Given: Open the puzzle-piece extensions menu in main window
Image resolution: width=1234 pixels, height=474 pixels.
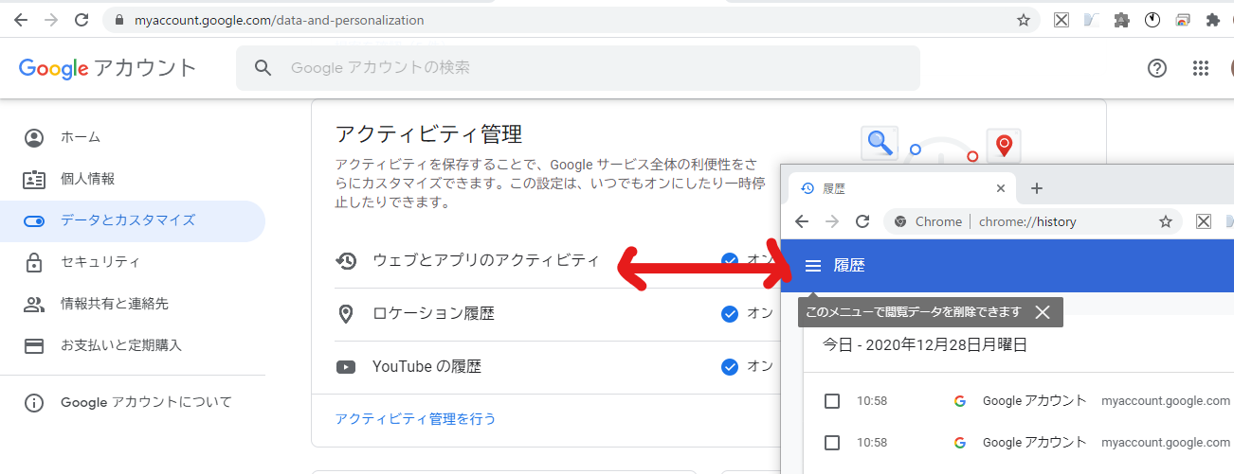Looking at the screenshot, I should coord(1212,20).
